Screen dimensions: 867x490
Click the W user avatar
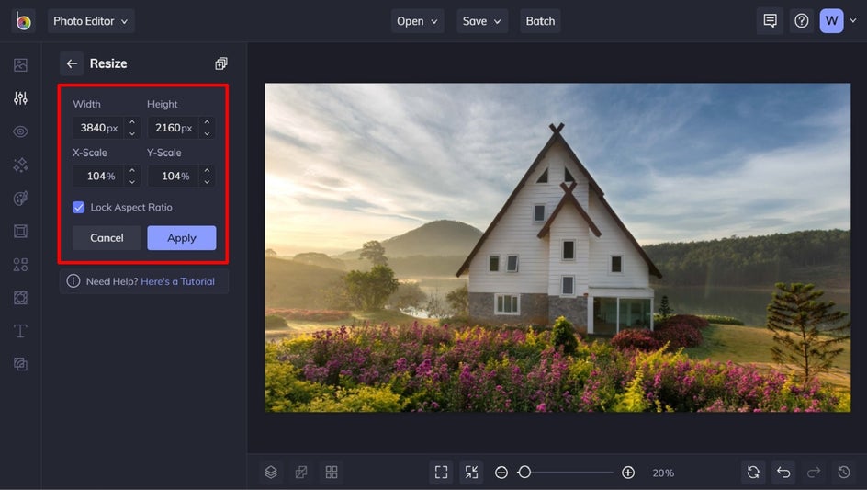click(x=831, y=21)
